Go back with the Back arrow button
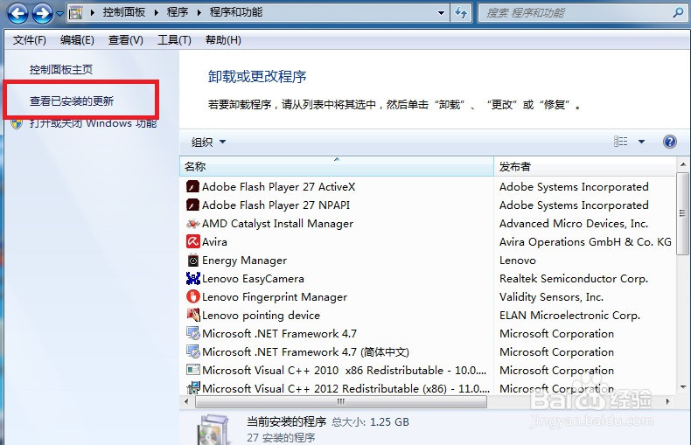The height and width of the screenshot is (445, 691). point(17,13)
